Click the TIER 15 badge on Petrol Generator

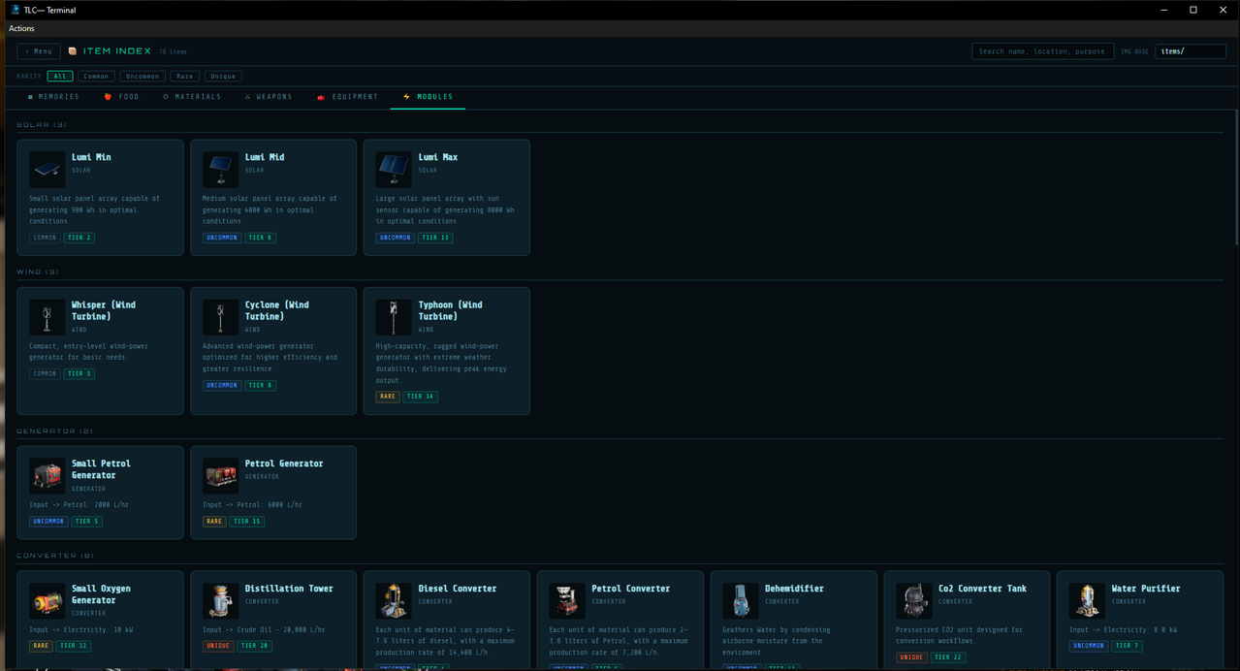point(246,522)
